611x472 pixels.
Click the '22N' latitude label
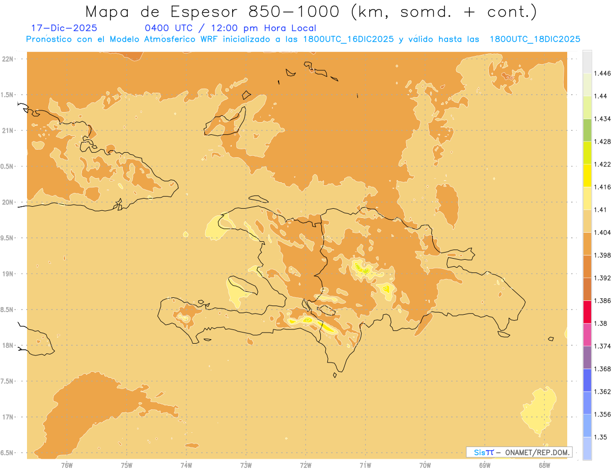pyautogui.click(x=8, y=59)
